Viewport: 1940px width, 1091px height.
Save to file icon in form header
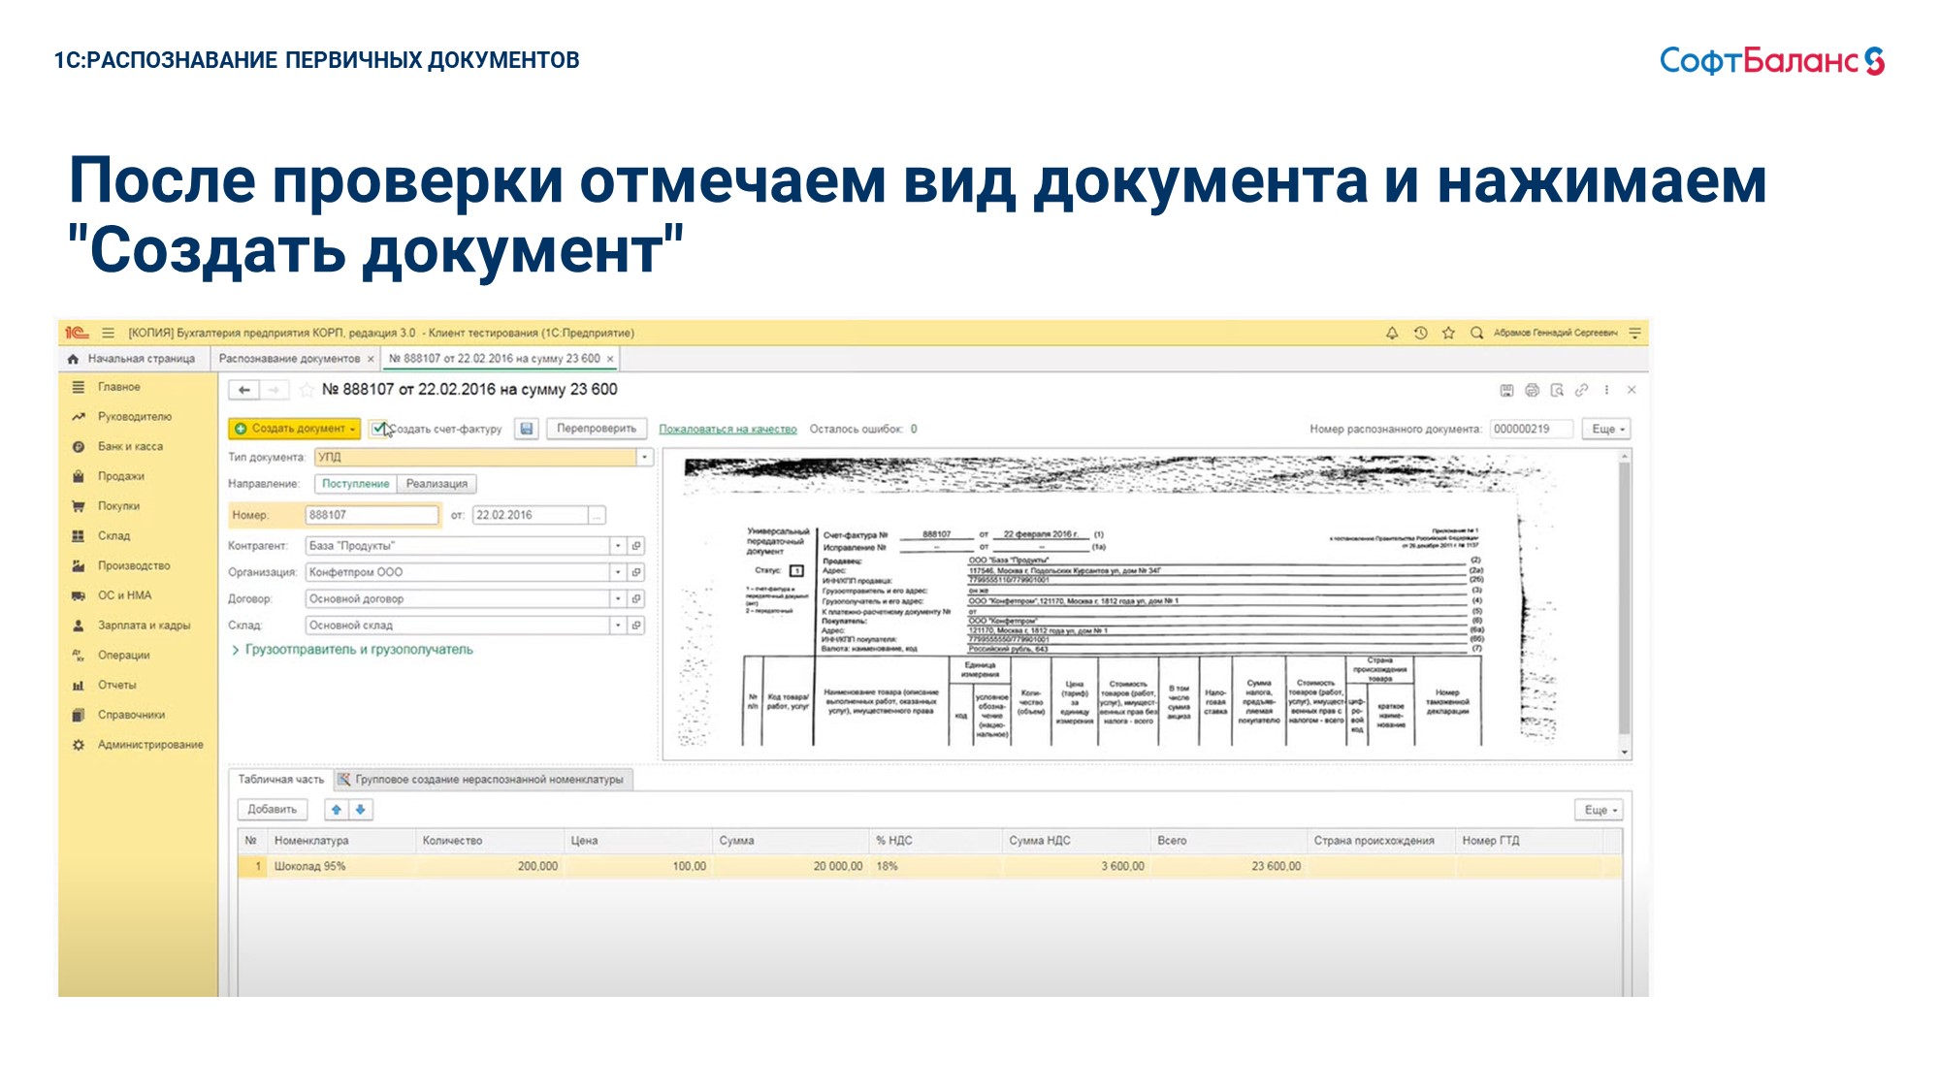[x=1506, y=390]
